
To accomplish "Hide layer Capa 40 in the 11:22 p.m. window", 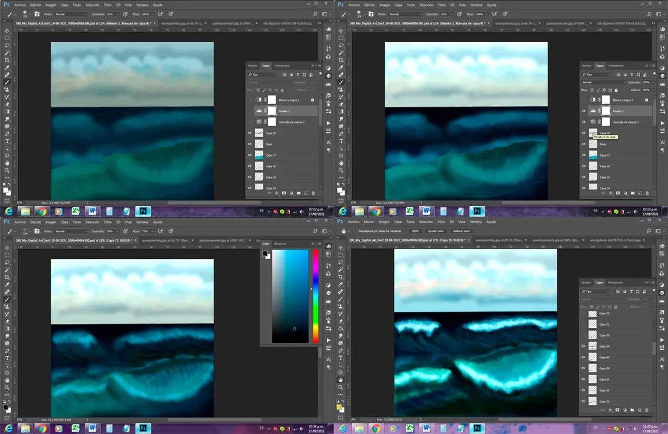I will (x=583, y=357).
